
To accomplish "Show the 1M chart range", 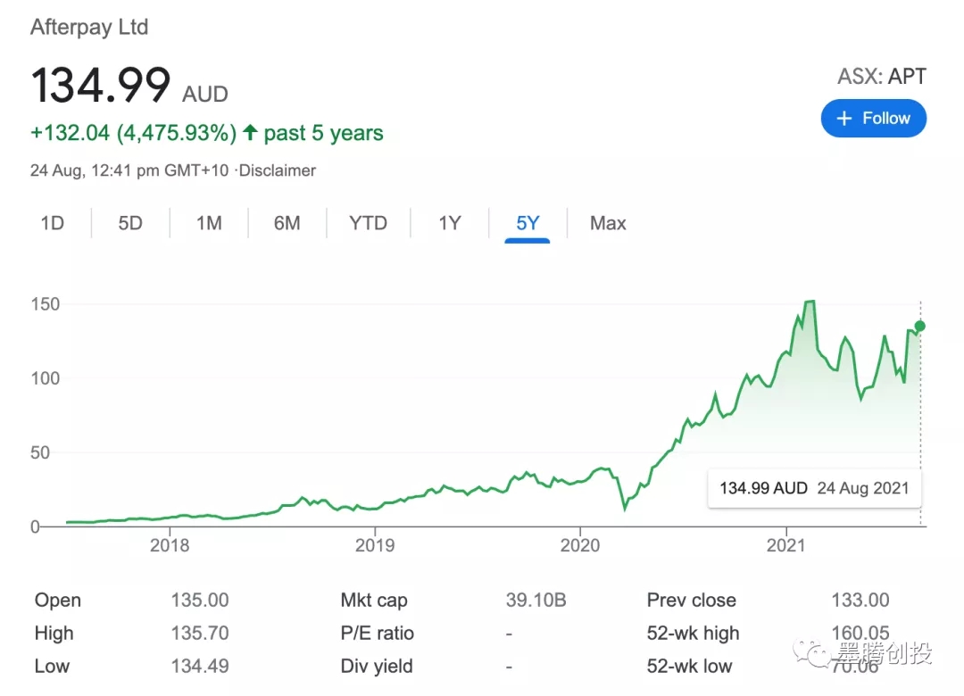I will pyautogui.click(x=209, y=223).
